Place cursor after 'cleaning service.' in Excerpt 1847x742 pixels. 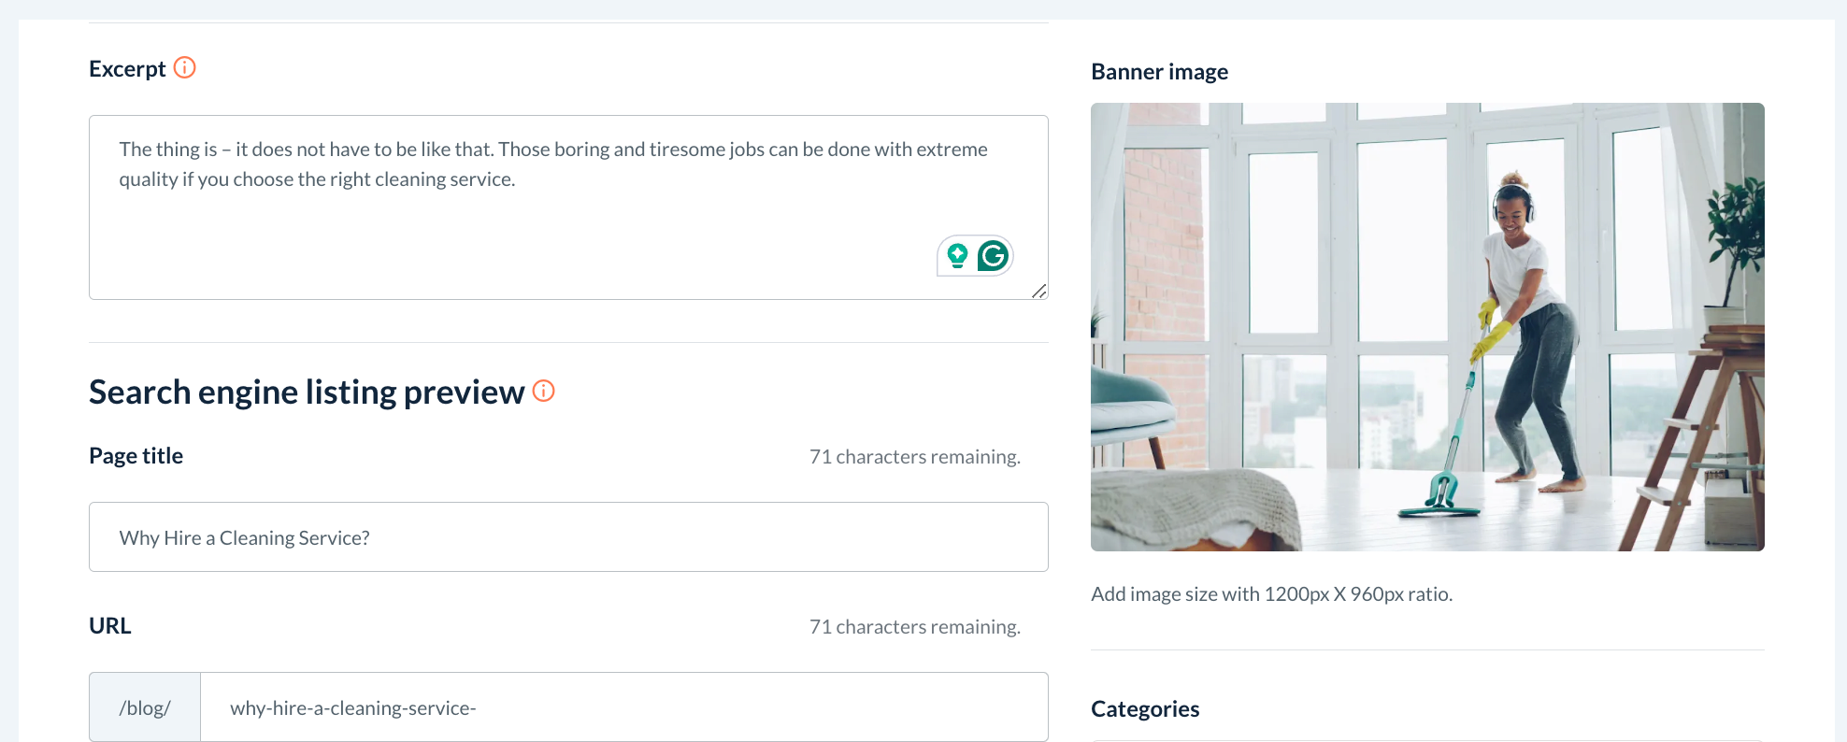[x=516, y=179]
